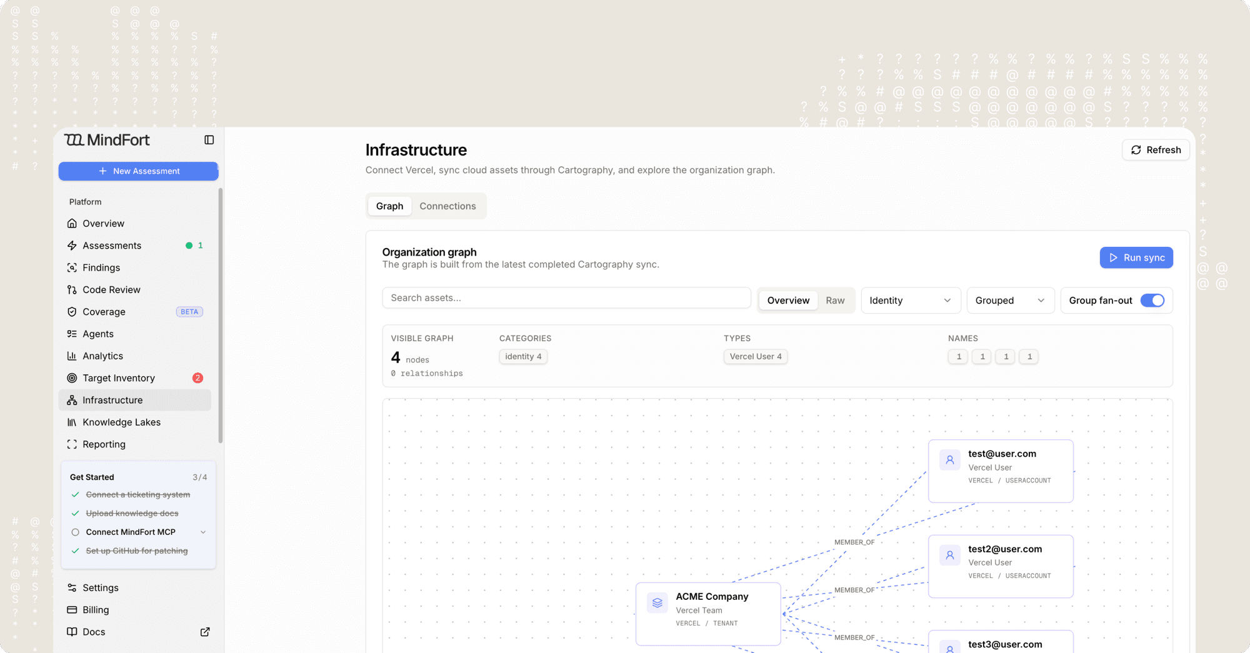The image size is (1250, 653).
Task: Click the Findings scan icon
Action: coord(72,267)
